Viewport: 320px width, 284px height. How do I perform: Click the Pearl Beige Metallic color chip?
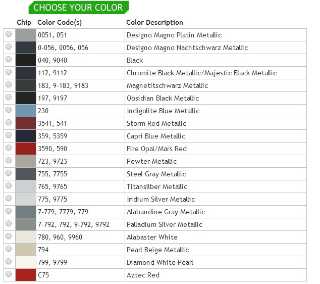(x=25, y=250)
